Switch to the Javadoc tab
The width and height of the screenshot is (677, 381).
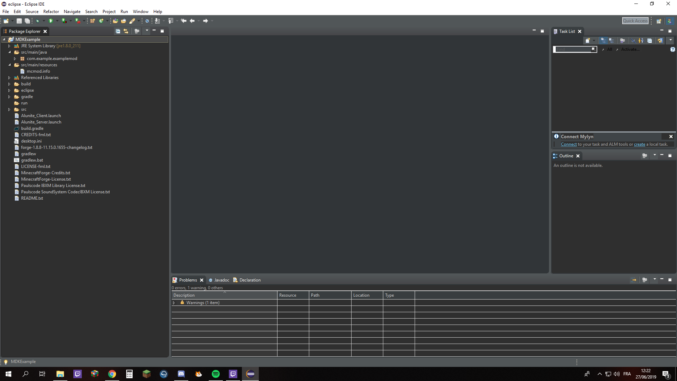221,280
